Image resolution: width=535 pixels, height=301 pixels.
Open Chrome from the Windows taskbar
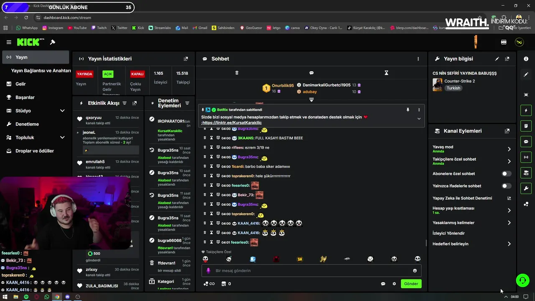pos(57,297)
